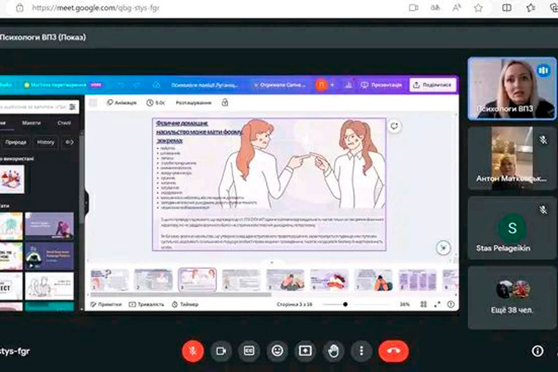Open more options three-dot menu
The width and height of the screenshot is (558, 372).
(361, 351)
